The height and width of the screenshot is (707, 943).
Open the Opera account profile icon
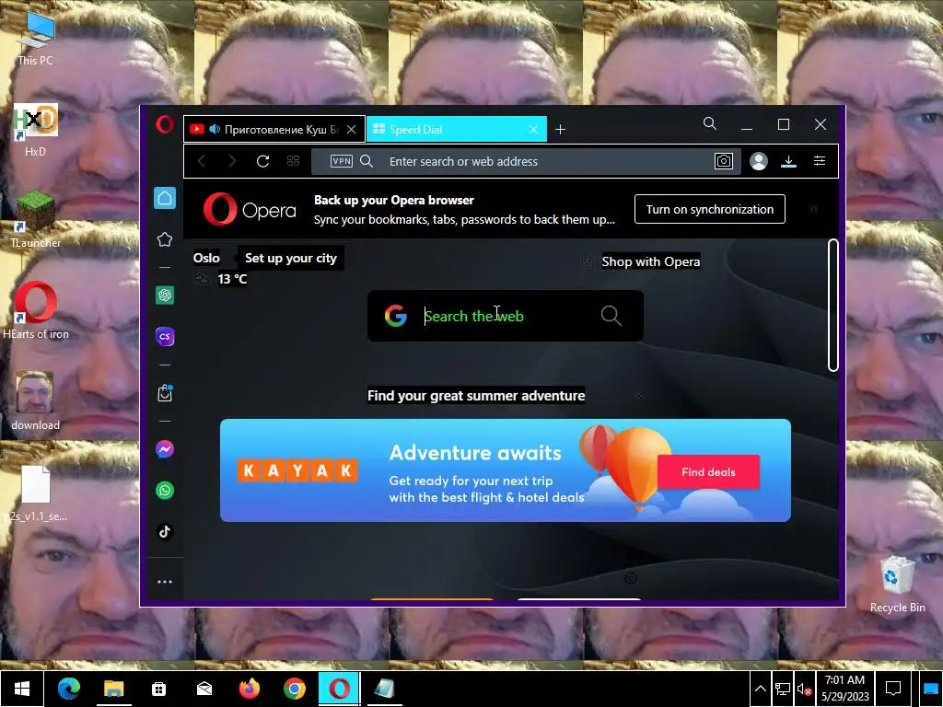coord(759,161)
